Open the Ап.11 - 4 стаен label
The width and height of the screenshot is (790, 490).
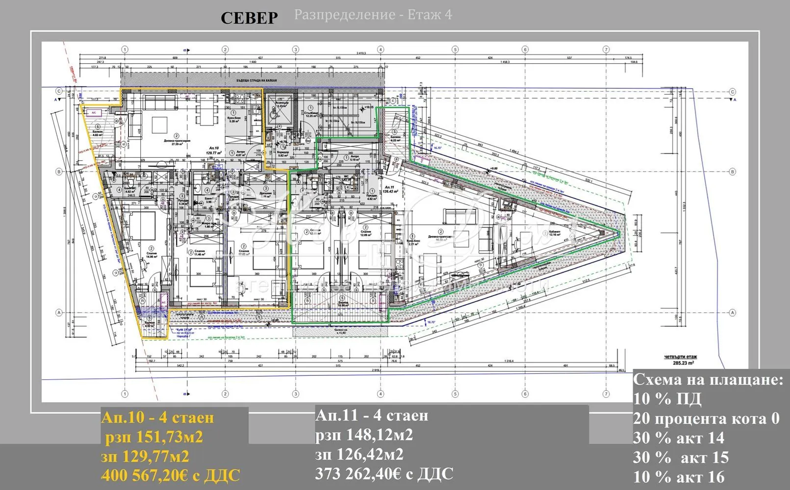tap(372, 416)
